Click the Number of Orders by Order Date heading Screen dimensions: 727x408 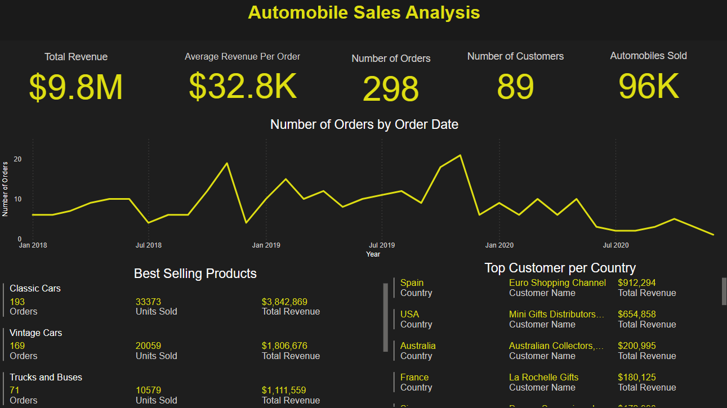tap(364, 124)
